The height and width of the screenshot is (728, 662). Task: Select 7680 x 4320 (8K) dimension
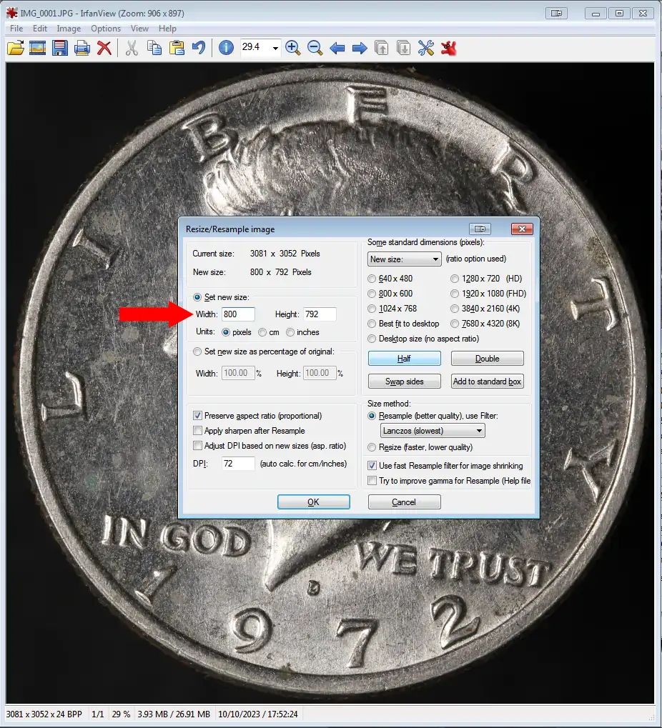pyautogui.click(x=455, y=324)
